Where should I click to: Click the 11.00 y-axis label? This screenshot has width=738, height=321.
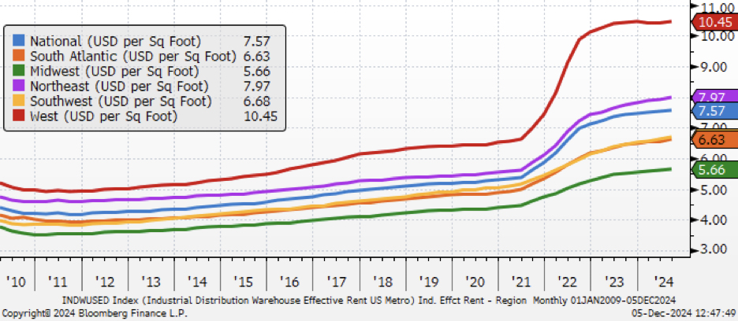pyautogui.click(x=717, y=7)
